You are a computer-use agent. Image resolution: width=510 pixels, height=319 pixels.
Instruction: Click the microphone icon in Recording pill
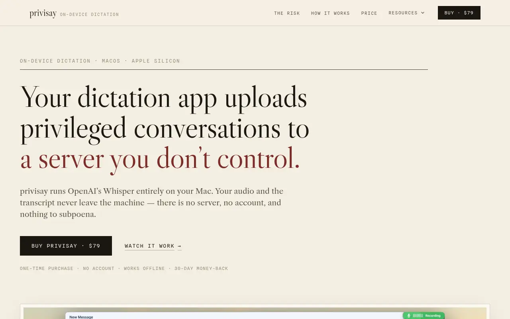pyautogui.click(x=408, y=315)
